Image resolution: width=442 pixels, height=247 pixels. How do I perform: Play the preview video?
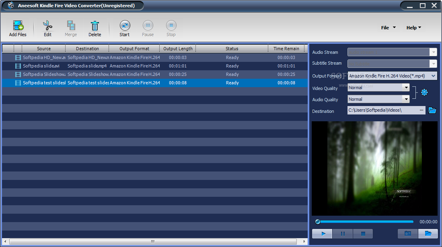pyautogui.click(x=322, y=233)
